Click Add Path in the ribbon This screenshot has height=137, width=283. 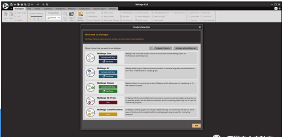(125, 16)
